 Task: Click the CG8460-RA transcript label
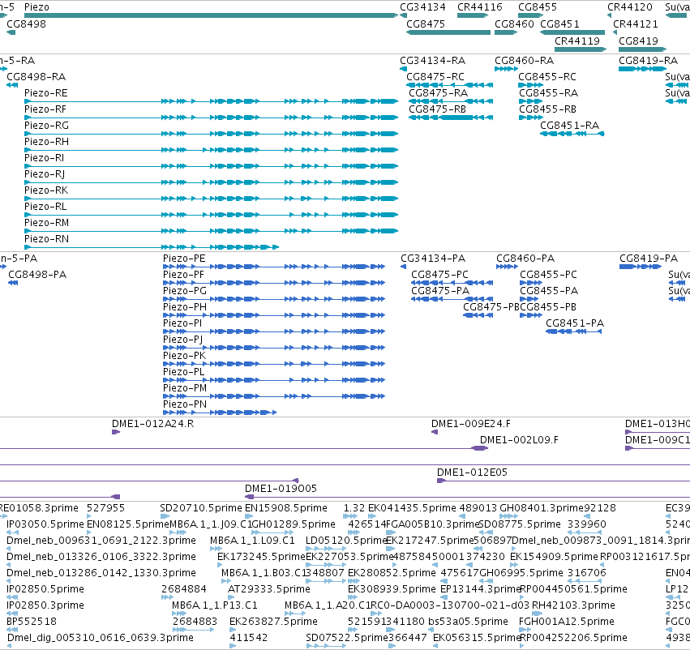524,61
